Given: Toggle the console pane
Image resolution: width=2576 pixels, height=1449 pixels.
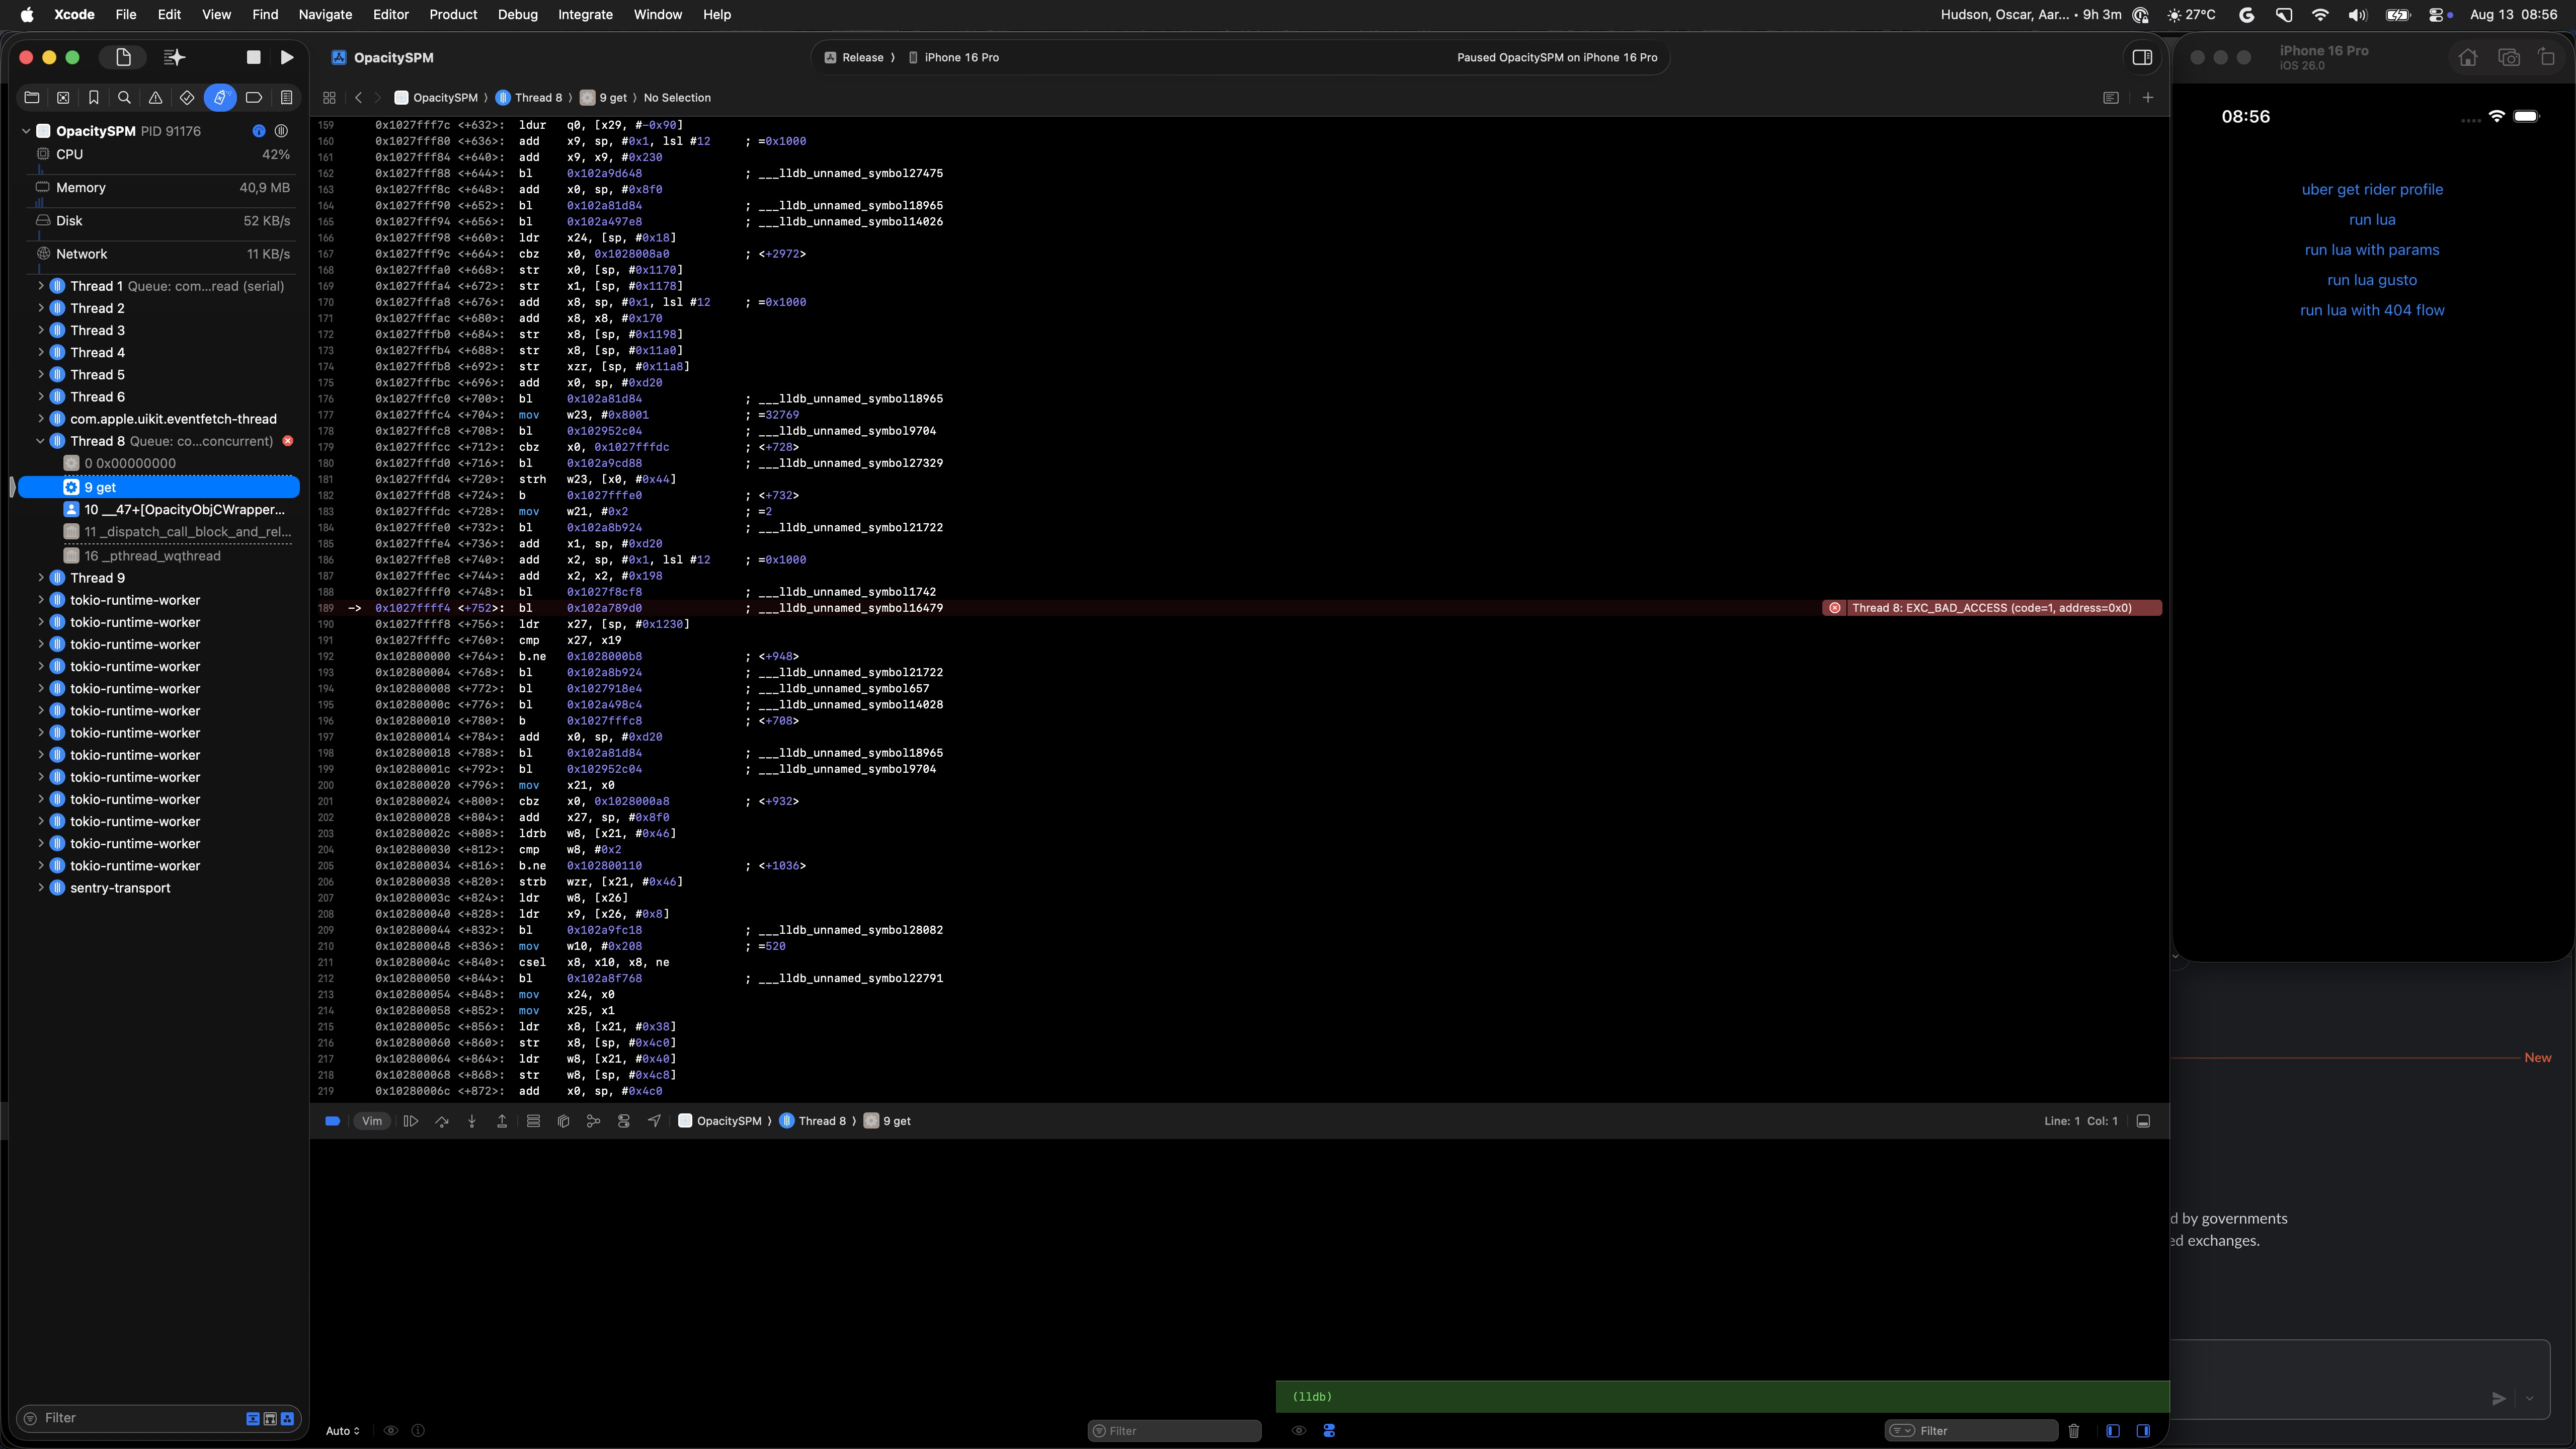Looking at the screenshot, I should (x=2143, y=1431).
